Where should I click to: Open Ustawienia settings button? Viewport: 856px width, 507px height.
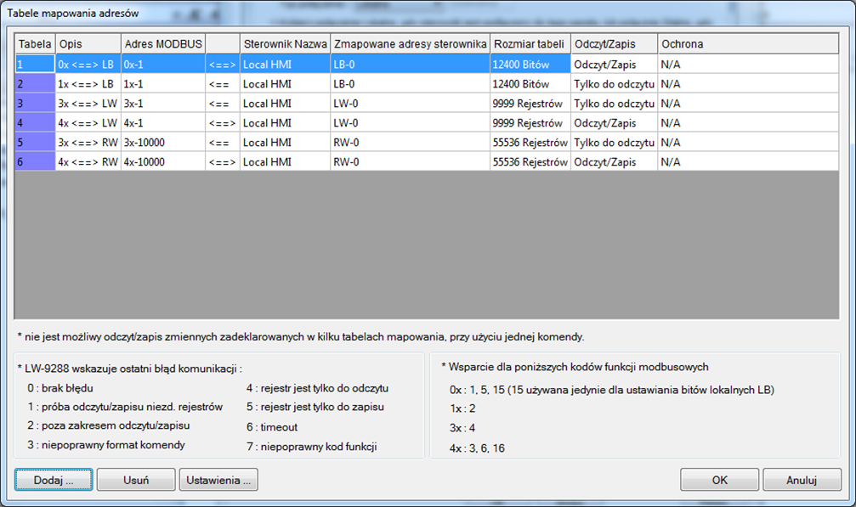(x=218, y=480)
